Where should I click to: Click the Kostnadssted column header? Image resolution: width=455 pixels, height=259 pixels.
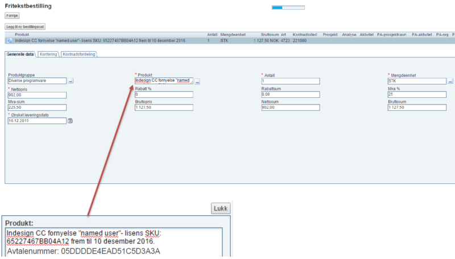[305, 35]
